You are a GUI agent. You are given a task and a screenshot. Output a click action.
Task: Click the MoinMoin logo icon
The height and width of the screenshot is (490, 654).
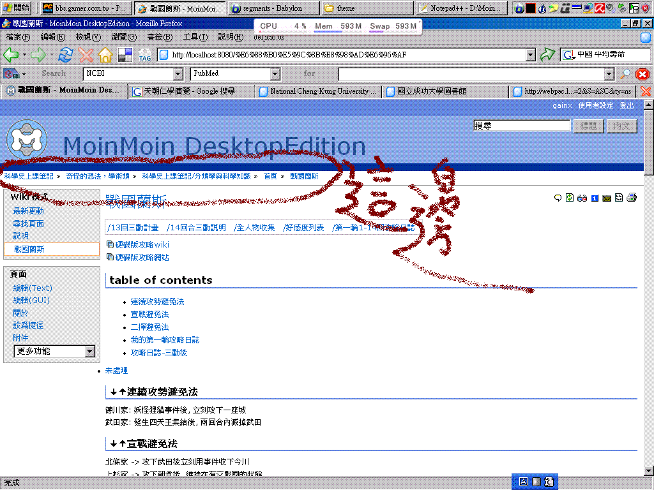tap(27, 140)
